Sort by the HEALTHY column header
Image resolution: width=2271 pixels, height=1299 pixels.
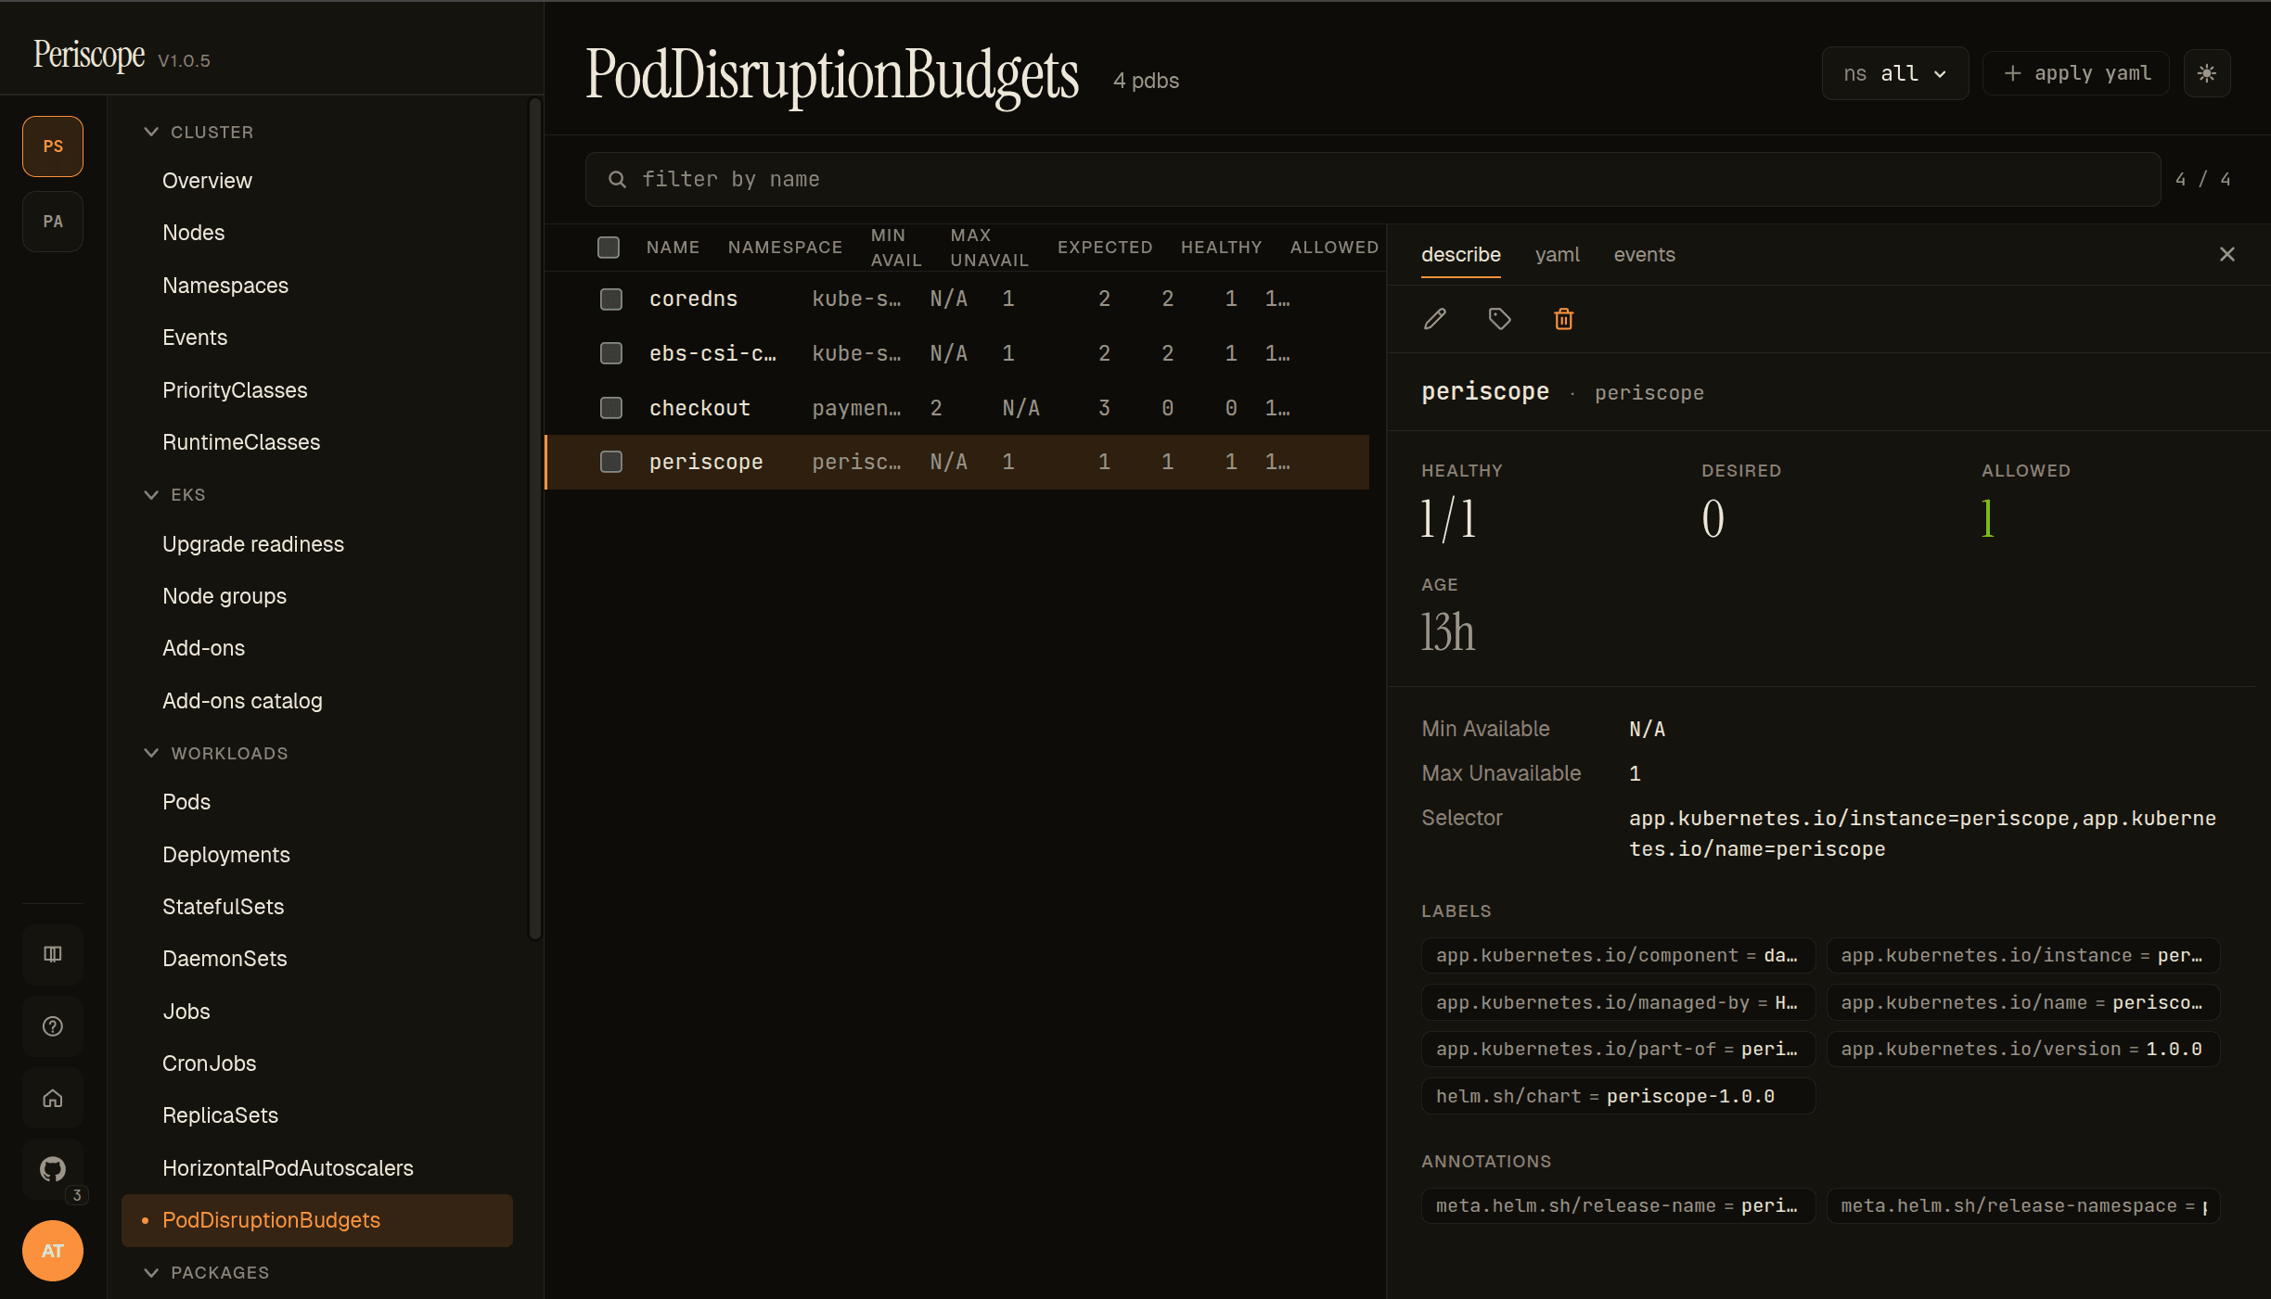tap(1221, 248)
